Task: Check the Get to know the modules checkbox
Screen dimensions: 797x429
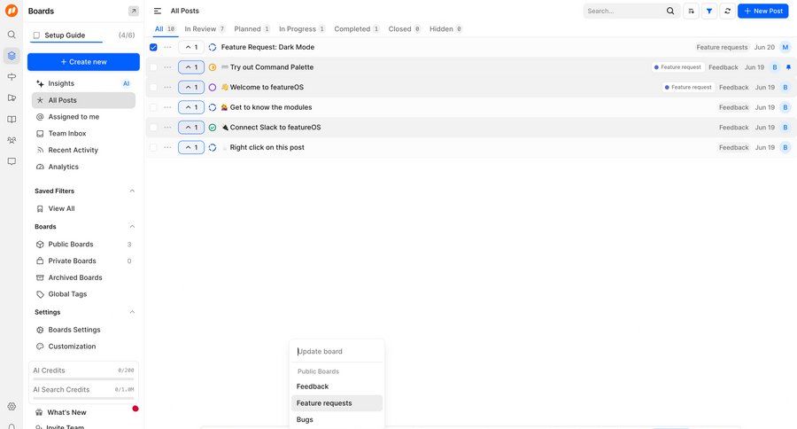Action: pyautogui.click(x=153, y=107)
